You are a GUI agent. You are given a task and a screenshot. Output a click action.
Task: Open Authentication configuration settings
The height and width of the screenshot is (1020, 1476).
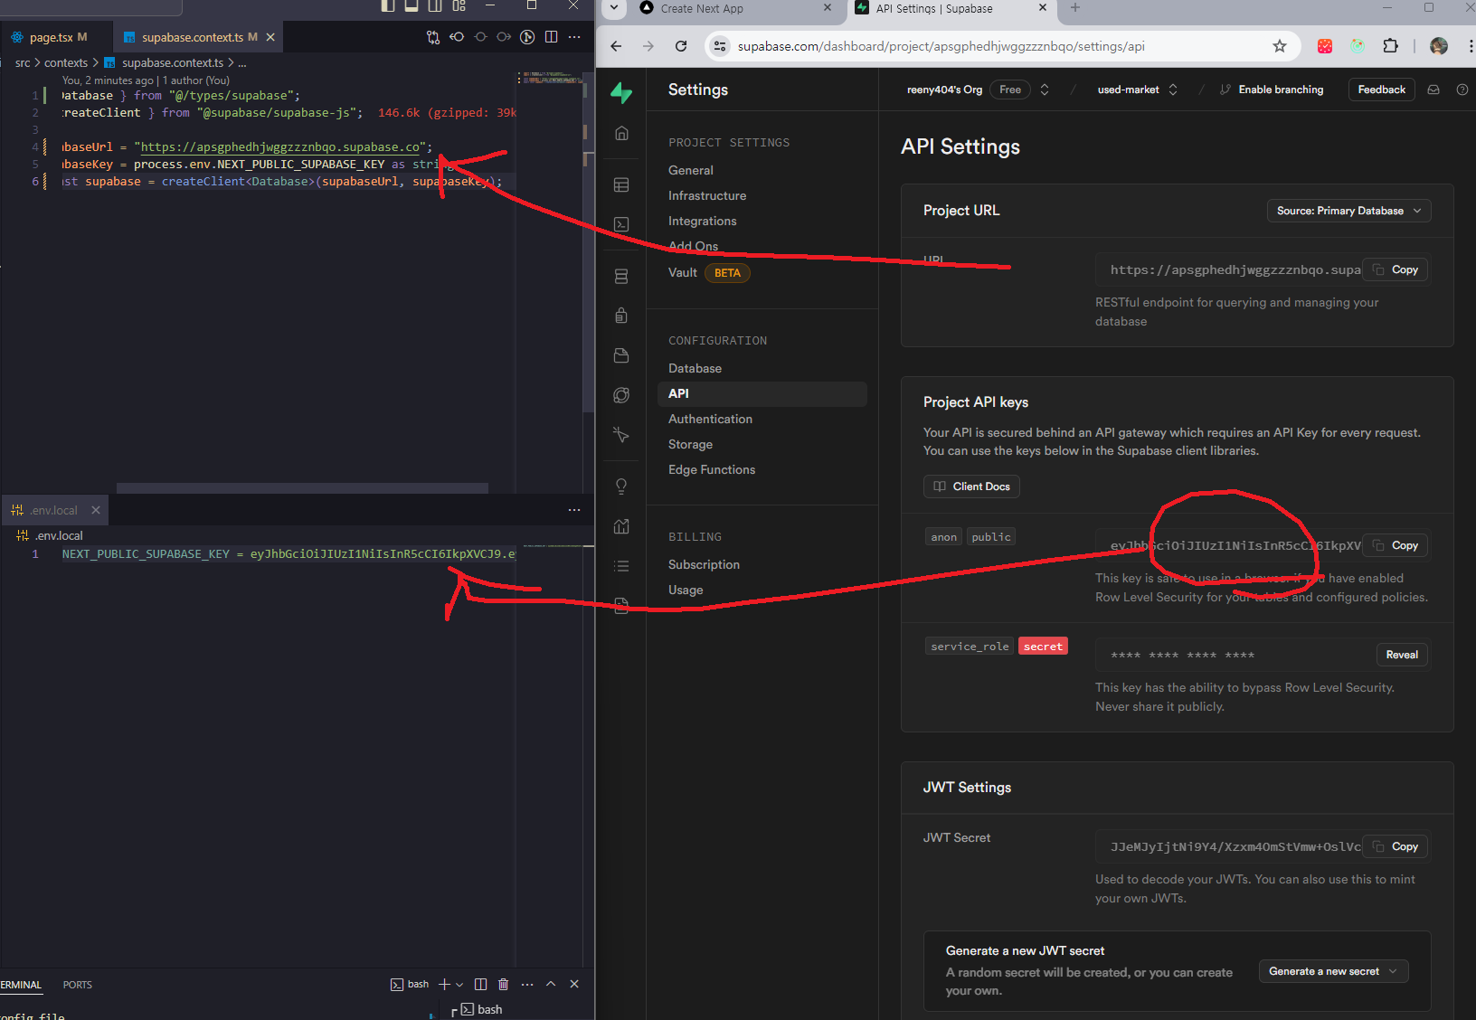(710, 419)
